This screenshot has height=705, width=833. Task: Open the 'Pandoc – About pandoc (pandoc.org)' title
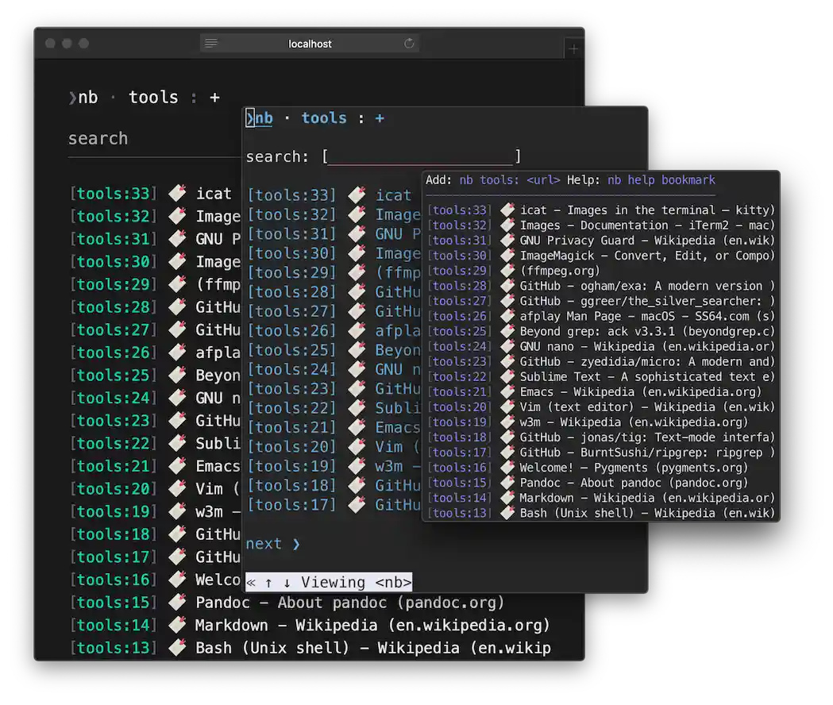(349, 603)
